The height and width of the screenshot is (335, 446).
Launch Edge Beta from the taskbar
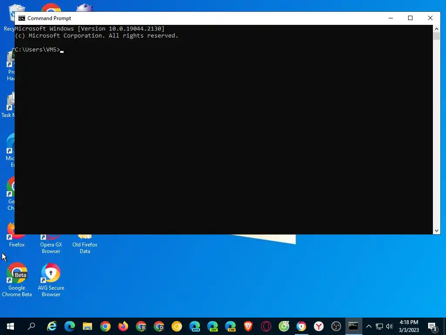click(195, 326)
